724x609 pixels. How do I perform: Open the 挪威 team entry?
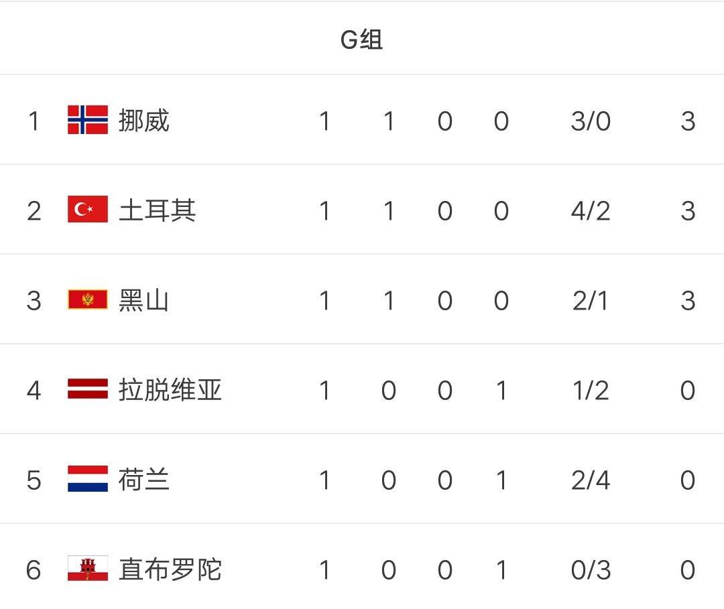143,121
